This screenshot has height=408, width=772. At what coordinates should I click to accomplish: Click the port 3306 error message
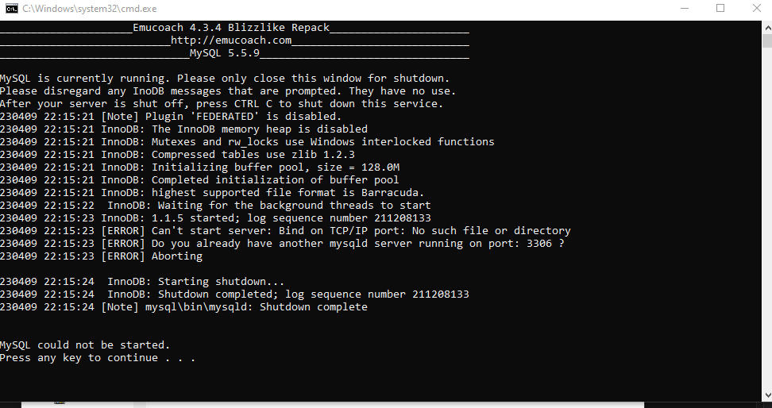(282, 244)
